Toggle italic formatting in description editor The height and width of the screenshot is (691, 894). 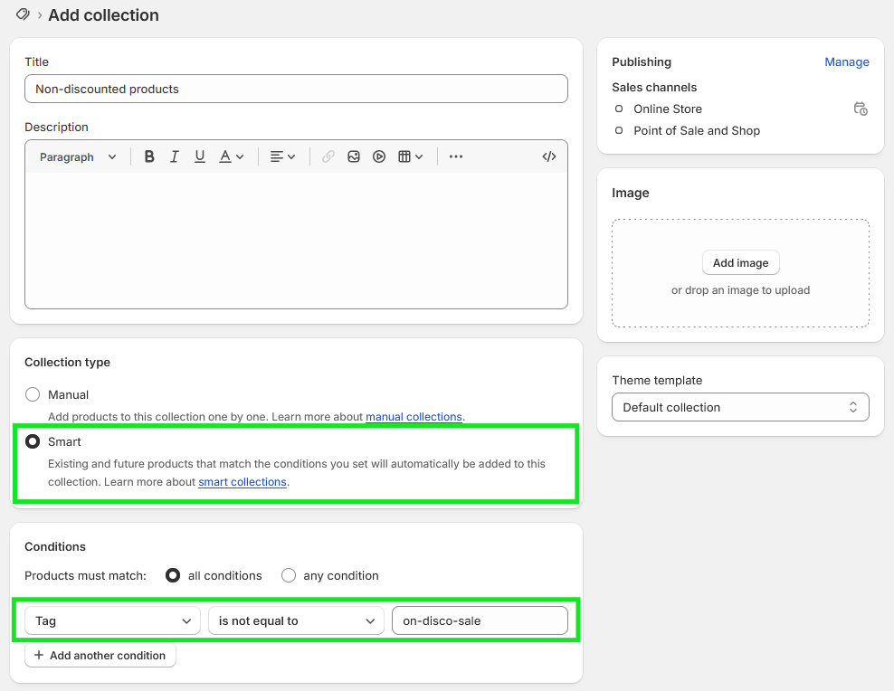click(x=175, y=156)
